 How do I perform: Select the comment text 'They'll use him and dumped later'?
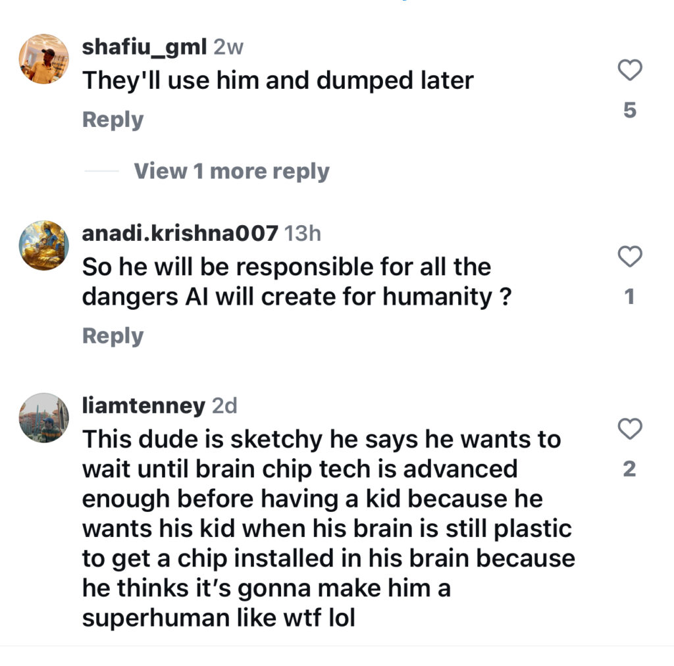278,81
